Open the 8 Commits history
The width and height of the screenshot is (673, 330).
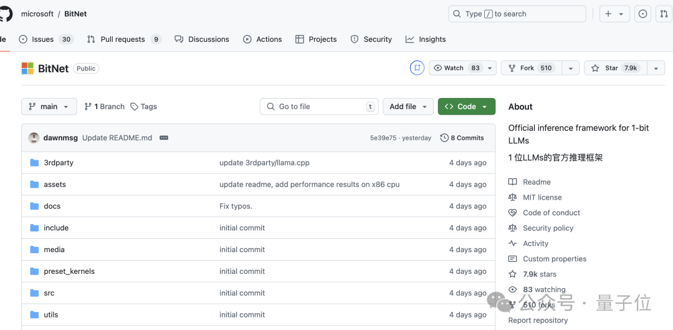tap(462, 138)
